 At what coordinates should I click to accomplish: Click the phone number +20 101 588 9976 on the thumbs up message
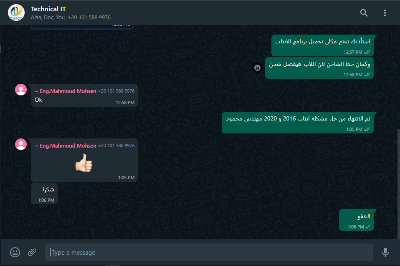point(116,146)
